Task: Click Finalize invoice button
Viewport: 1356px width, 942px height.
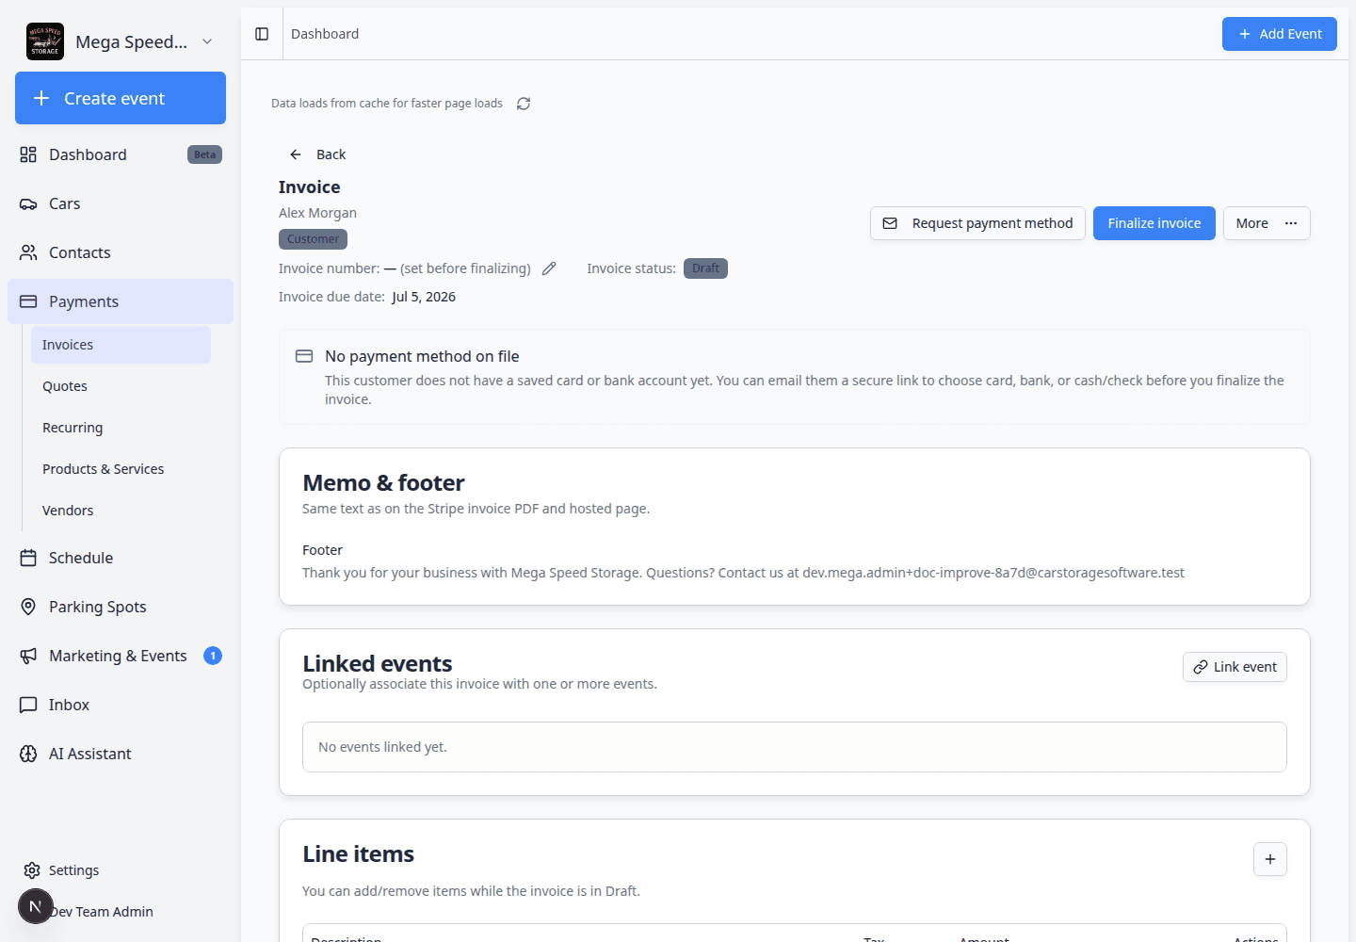Action: 1154,223
